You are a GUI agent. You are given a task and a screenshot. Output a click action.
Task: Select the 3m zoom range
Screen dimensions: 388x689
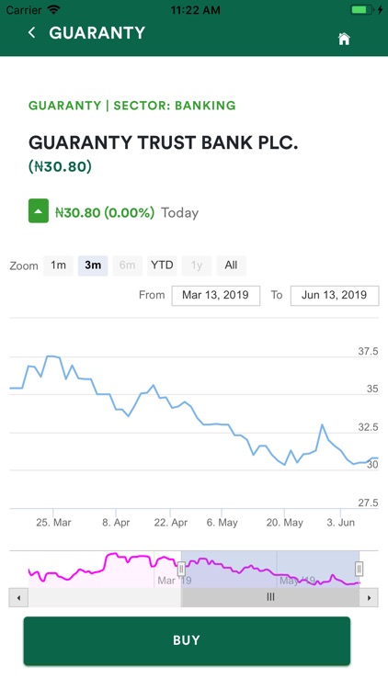coord(93,265)
